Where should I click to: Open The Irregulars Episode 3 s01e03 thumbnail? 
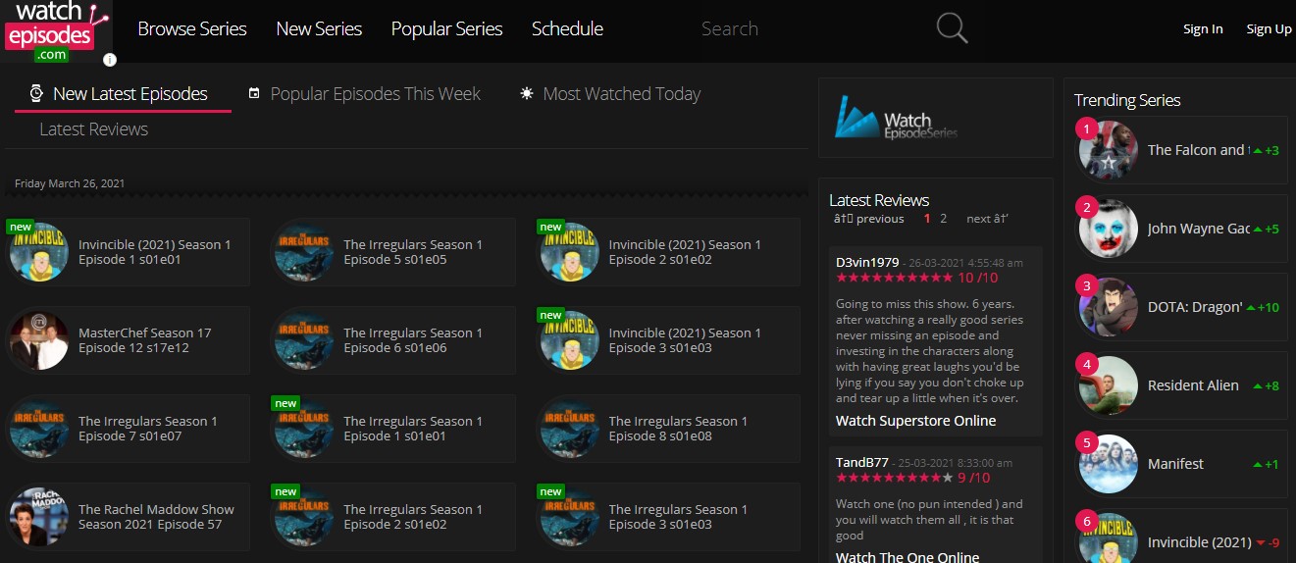570,517
